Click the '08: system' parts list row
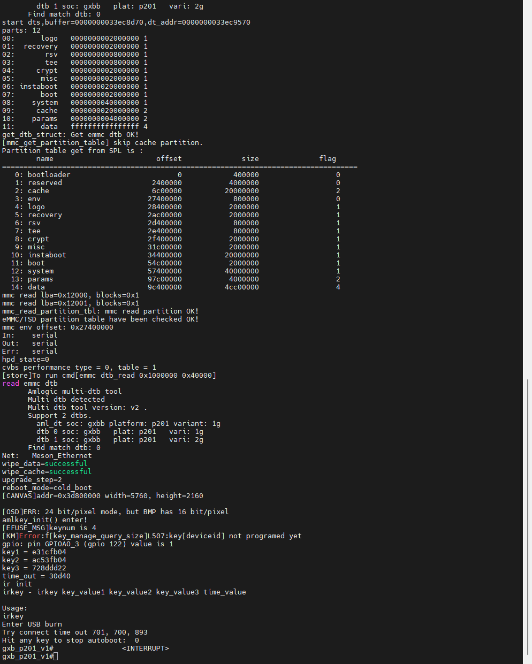Image resolution: width=532 pixels, height=664 pixels. tap(75, 103)
